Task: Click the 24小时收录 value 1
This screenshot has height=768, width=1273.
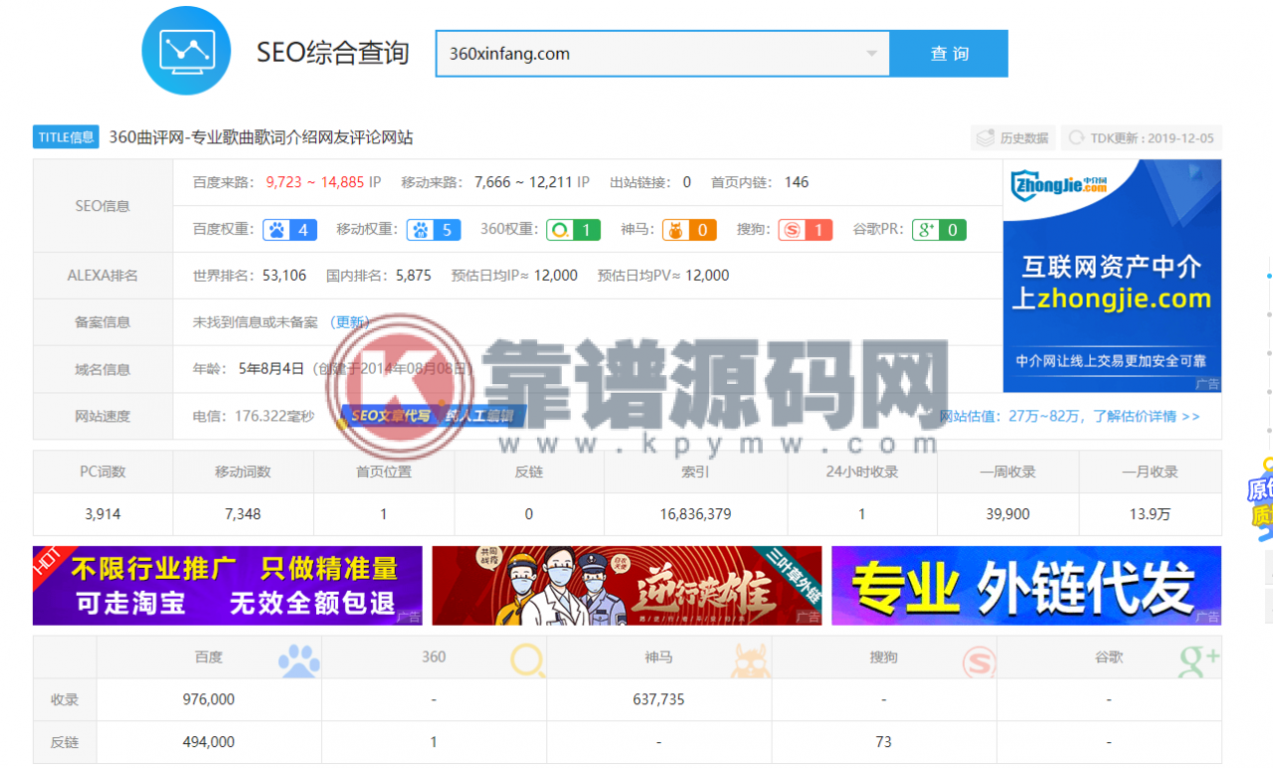Action: click(861, 514)
